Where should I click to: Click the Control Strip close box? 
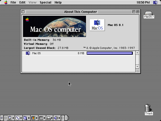click(x=2, y=118)
